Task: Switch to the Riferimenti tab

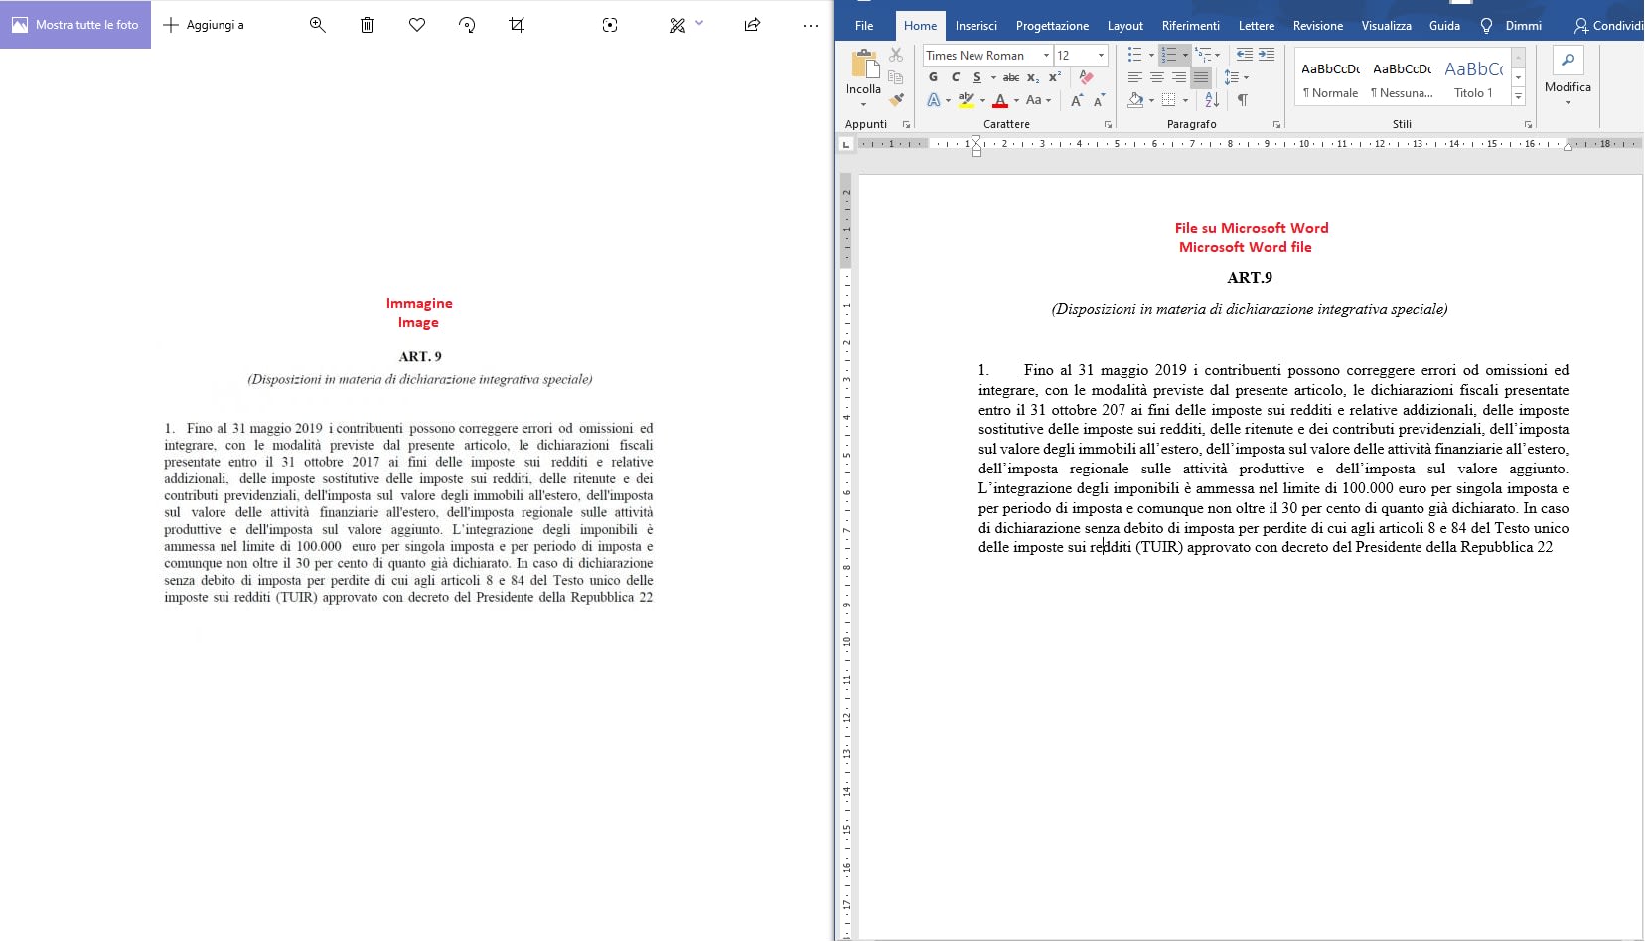Action: 1190,26
